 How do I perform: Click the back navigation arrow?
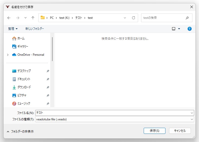9,18
